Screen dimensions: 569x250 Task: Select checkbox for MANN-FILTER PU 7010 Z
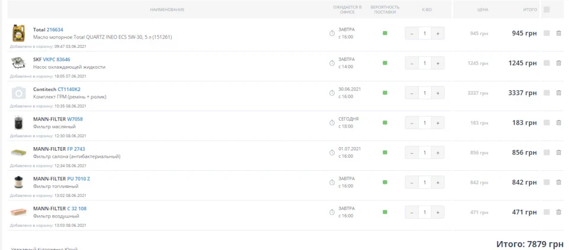click(x=546, y=183)
